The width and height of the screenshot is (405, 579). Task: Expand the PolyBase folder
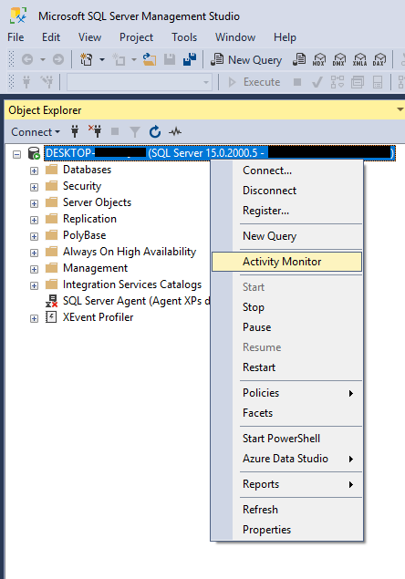click(34, 236)
